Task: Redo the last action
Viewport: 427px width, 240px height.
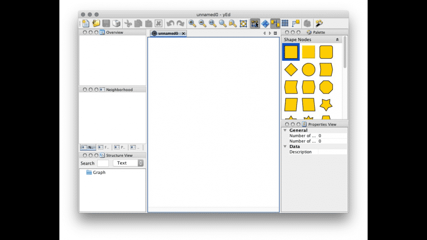Action: (x=180, y=24)
